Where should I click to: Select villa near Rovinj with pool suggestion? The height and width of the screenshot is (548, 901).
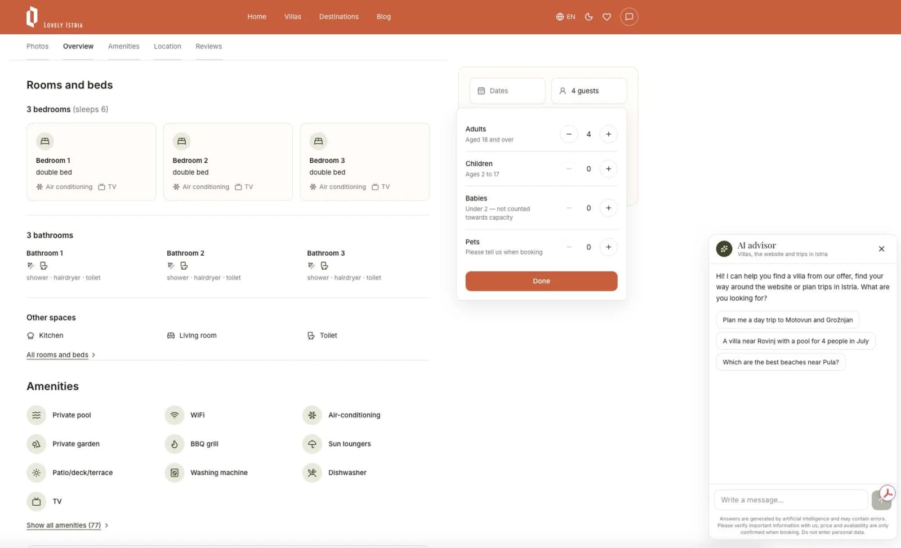coord(796,341)
